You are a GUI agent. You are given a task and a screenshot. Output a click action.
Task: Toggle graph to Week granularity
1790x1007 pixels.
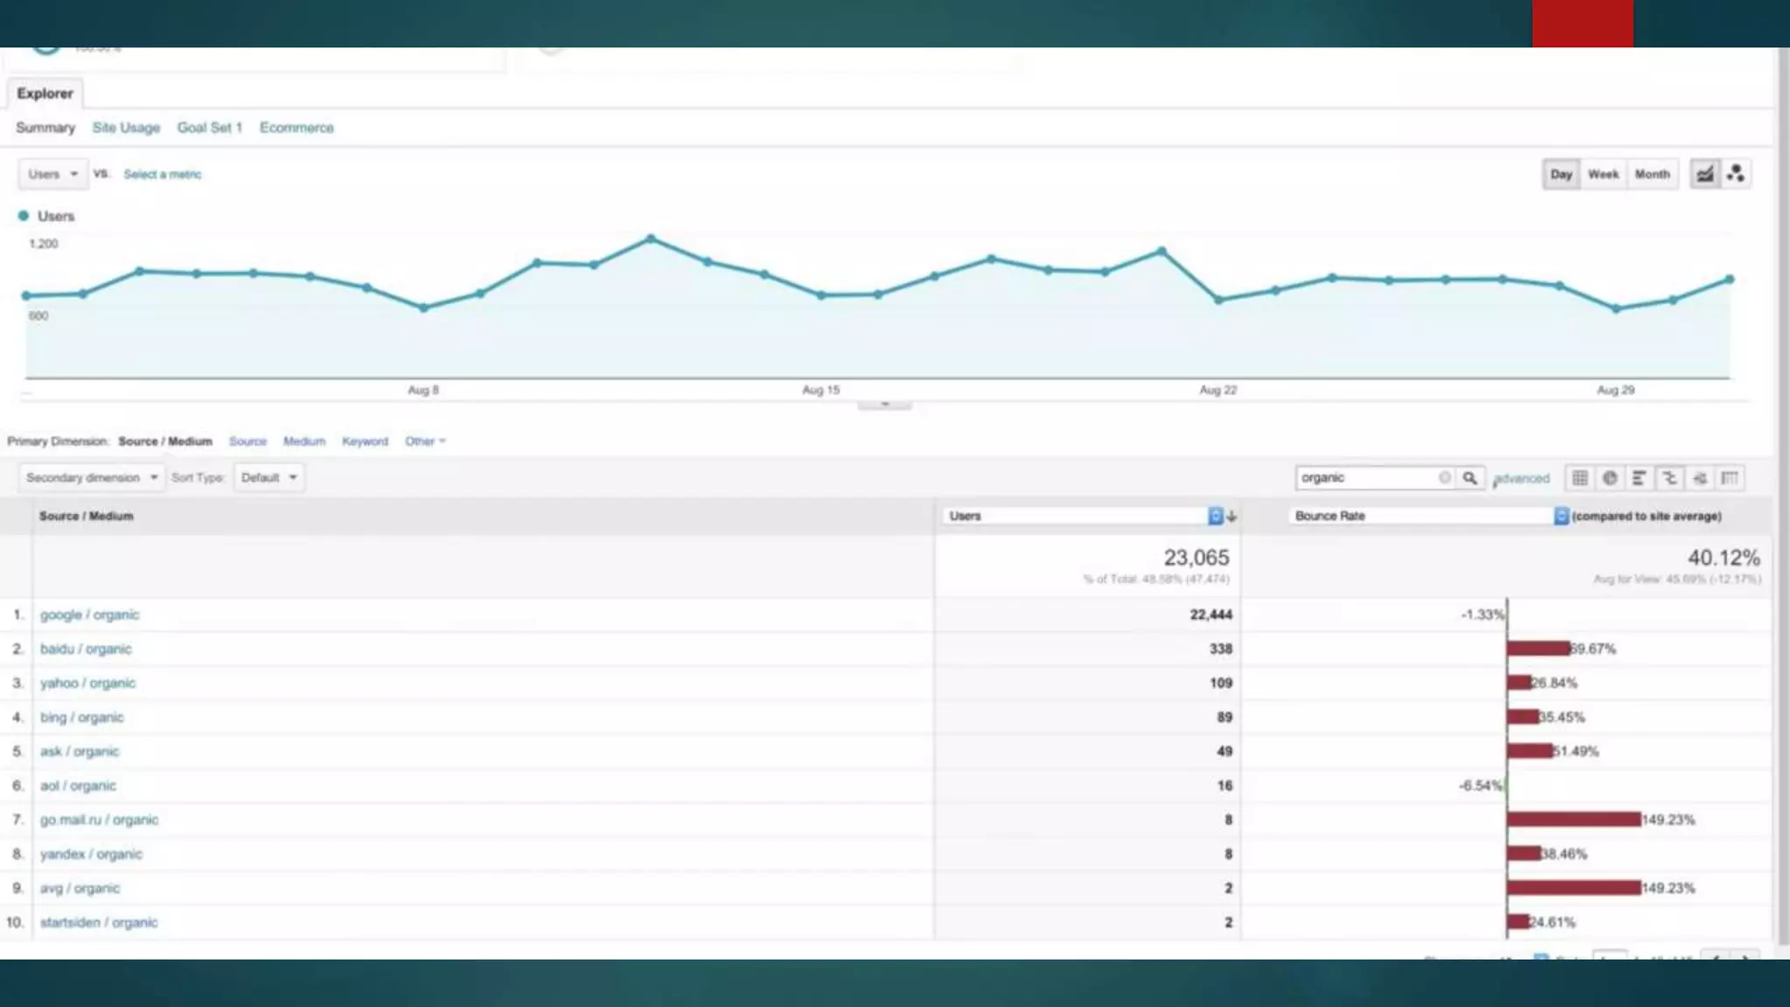(x=1603, y=174)
